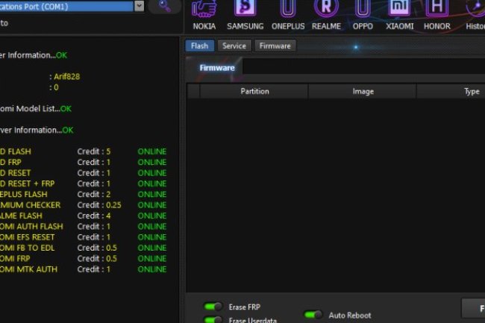Click the select-all header cell before Partition
This screenshot has height=323, width=485.
click(193, 91)
